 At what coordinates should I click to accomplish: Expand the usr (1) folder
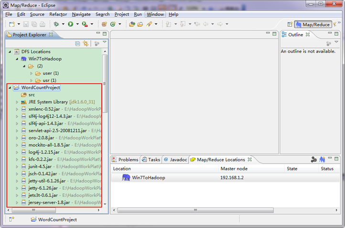(x=31, y=81)
